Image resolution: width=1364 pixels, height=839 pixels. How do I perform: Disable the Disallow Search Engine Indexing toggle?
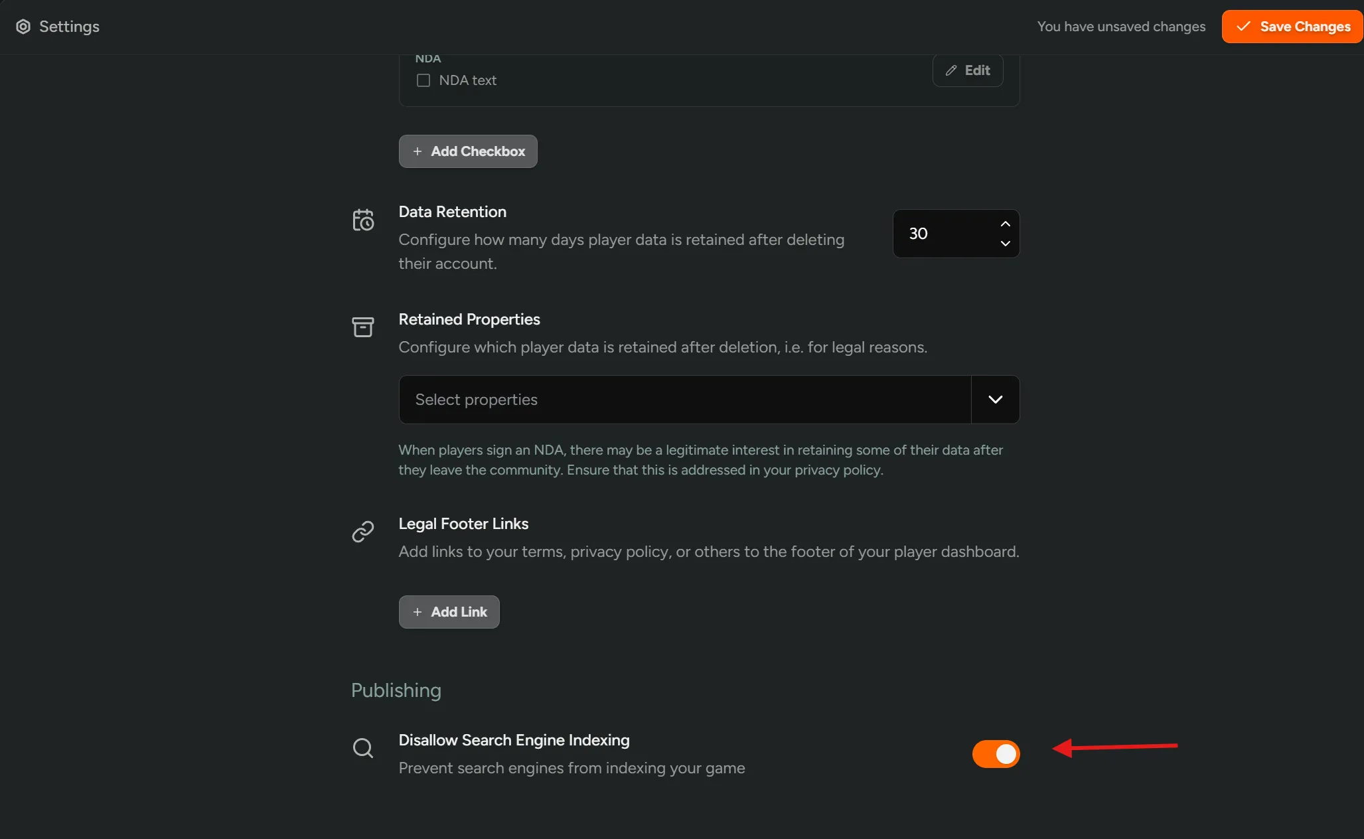pyautogui.click(x=995, y=754)
